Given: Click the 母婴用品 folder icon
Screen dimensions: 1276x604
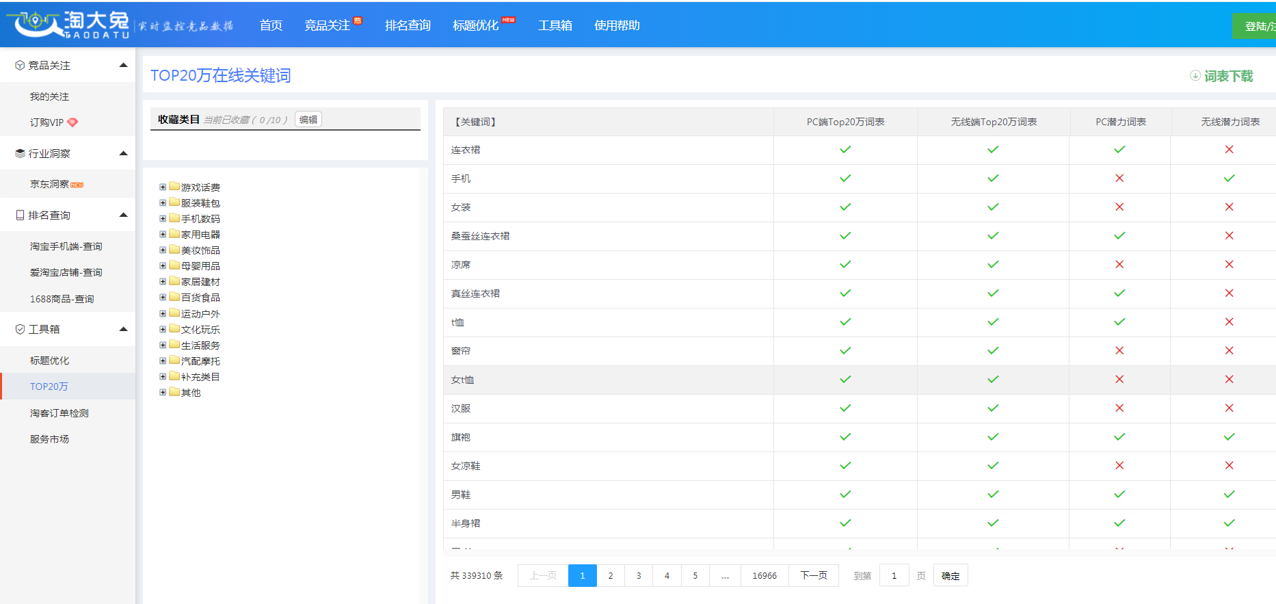Looking at the screenshot, I should (174, 265).
